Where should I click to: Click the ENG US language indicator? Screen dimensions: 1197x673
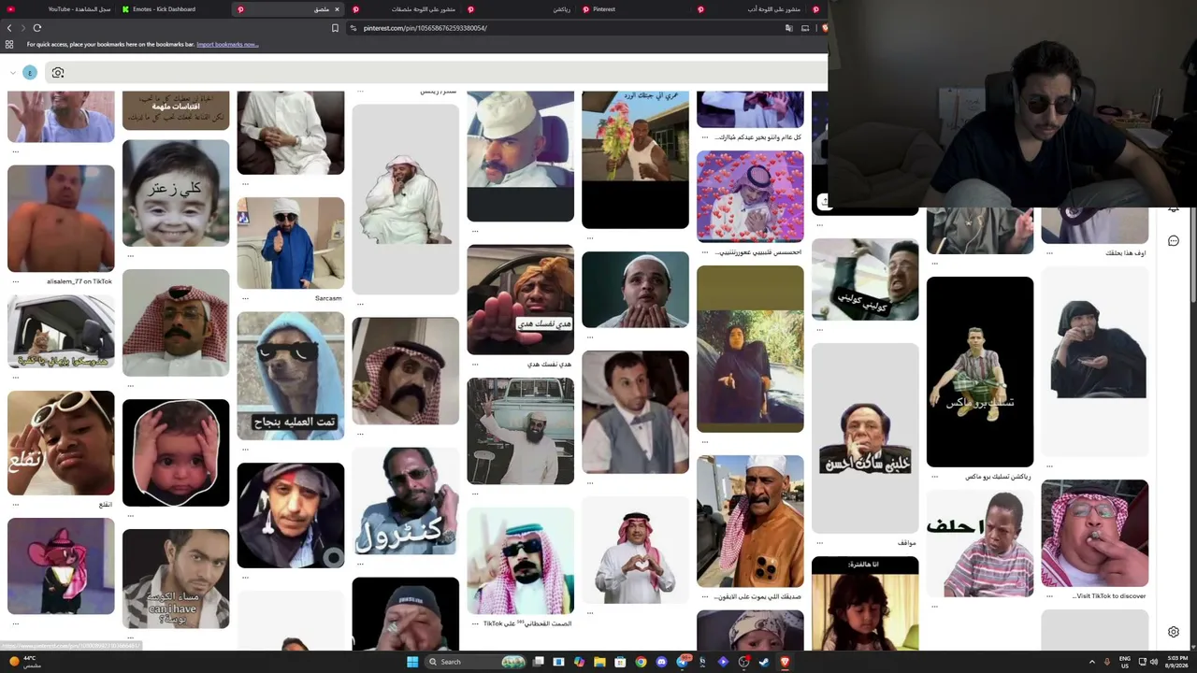tap(1125, 662)
